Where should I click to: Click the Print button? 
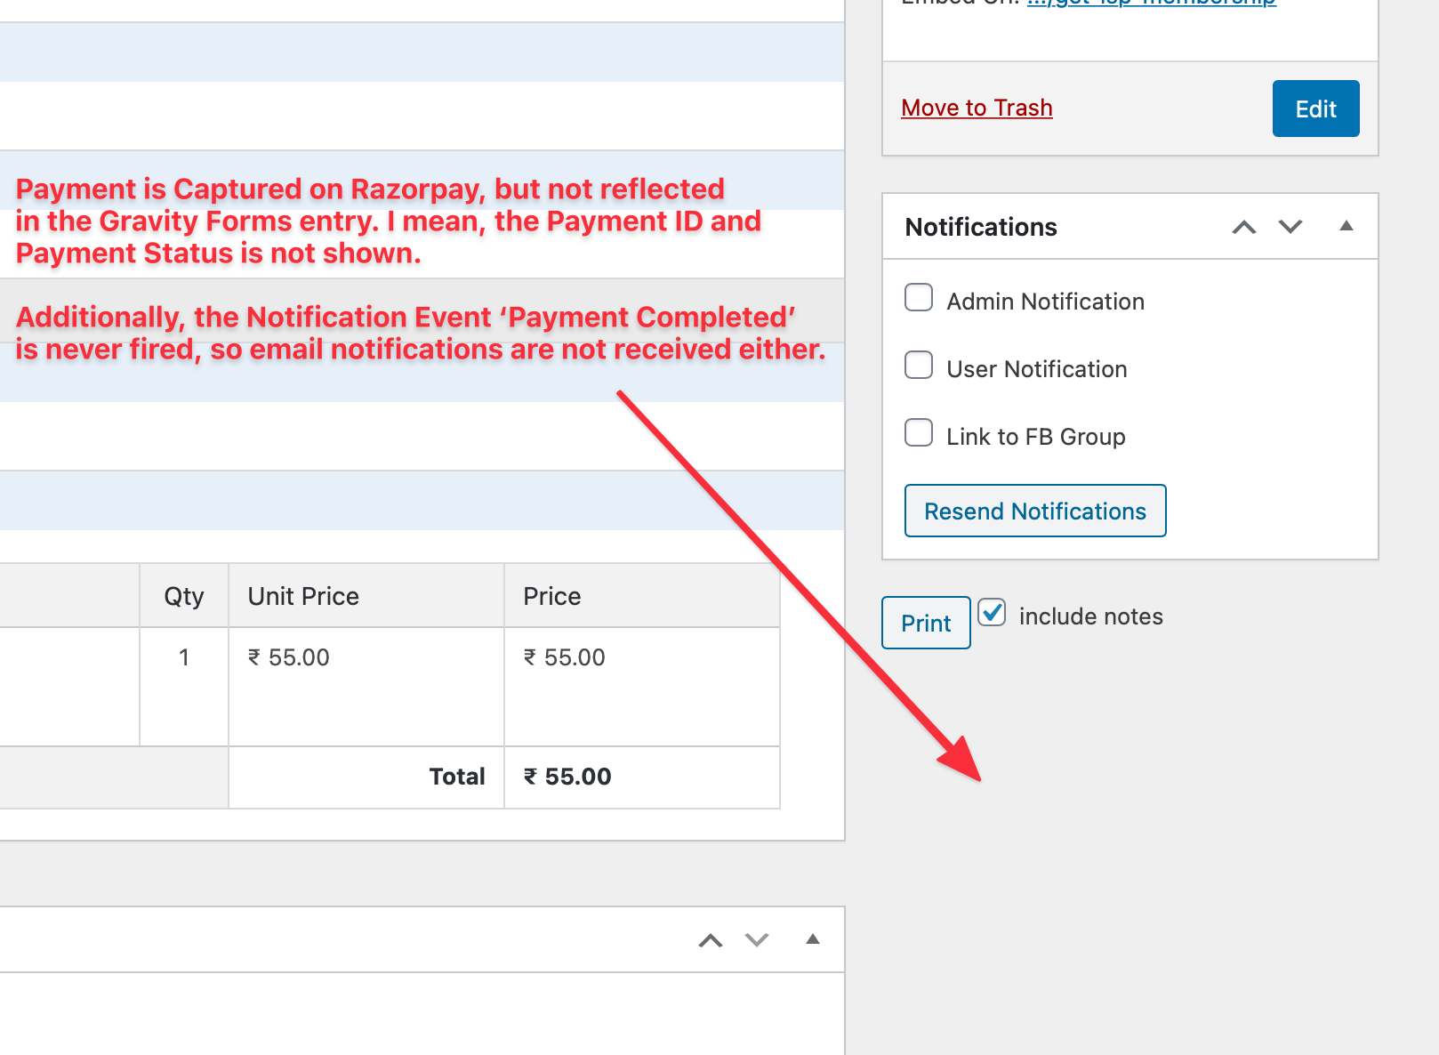pos(925,623)
